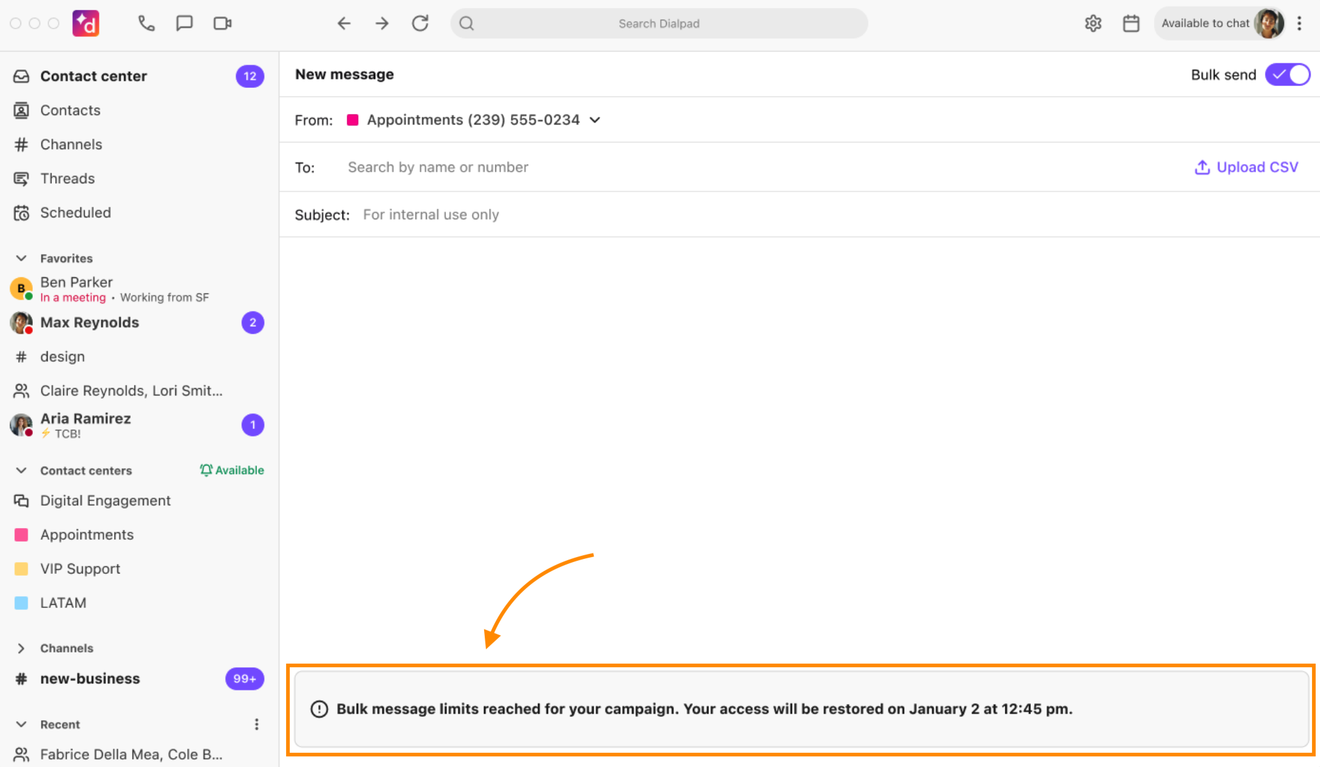This screenshot has height=767, width=1320.
Task: Click Max Reynolds' avatar
Action: pos(22,323)
